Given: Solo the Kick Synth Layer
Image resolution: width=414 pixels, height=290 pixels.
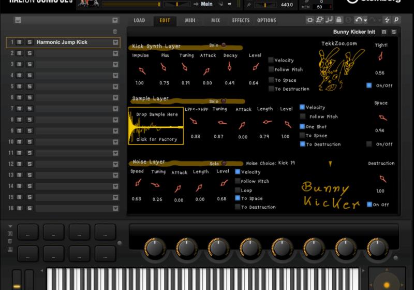Looking at the screenshot, I should pyautogui.click(x=224, y=45).
